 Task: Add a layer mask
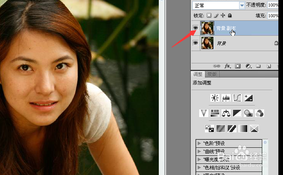click(238, 66)
